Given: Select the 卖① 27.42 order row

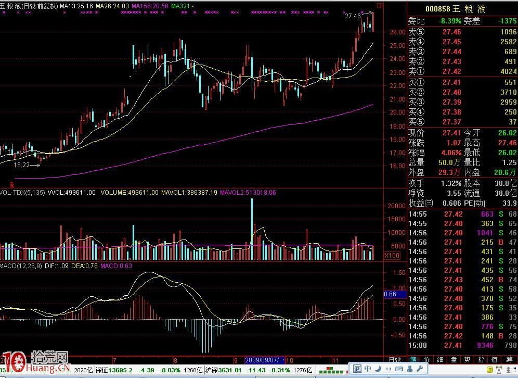Looking at the screenshot, I should click(x=462, y=71).
